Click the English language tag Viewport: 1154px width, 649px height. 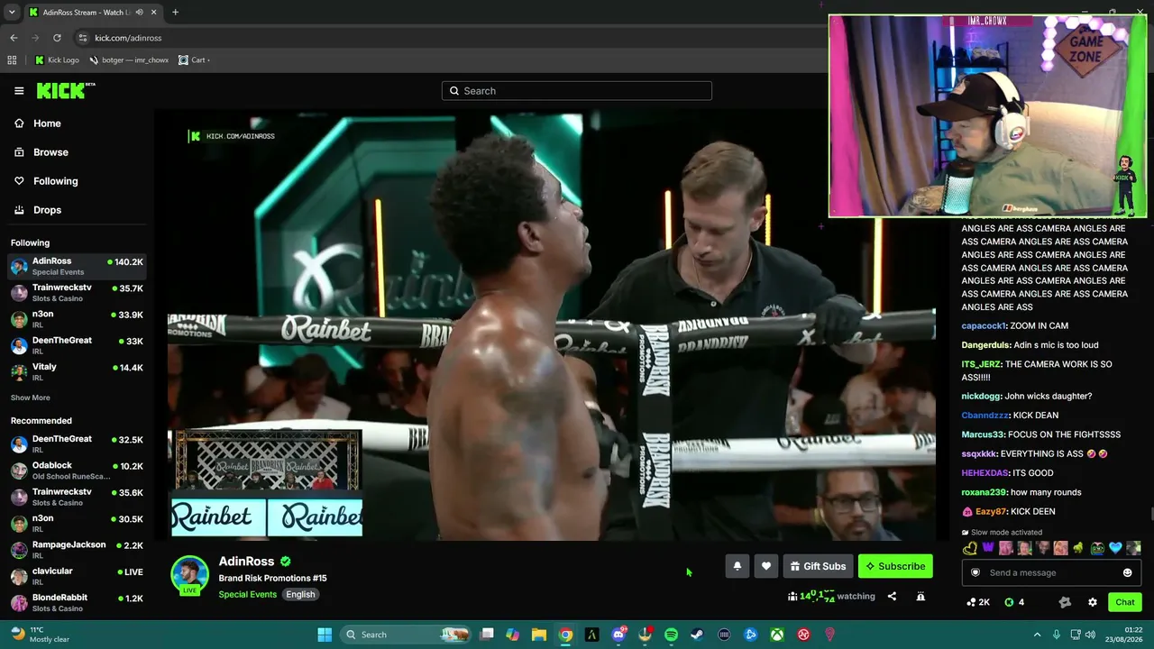point(300,594)
